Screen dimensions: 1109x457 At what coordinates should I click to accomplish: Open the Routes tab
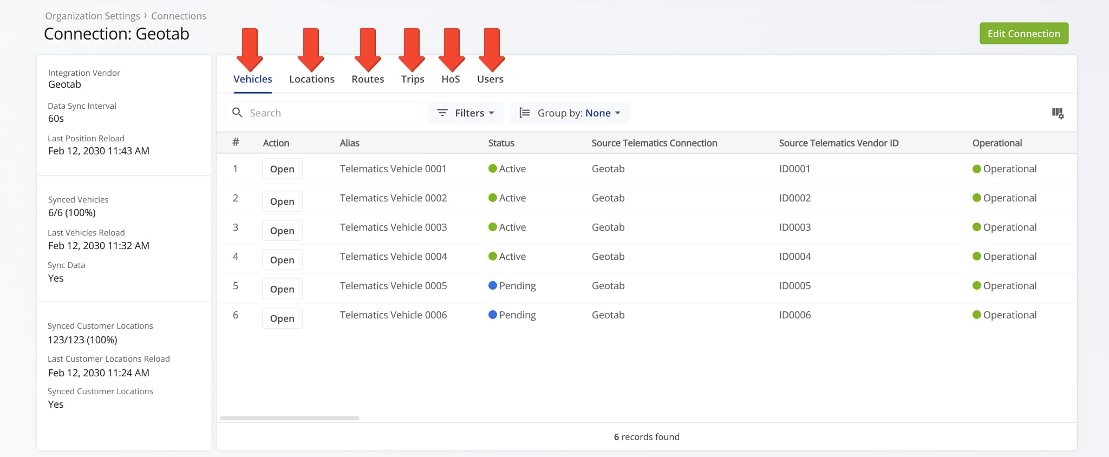pyautogui.click(x=368, y=79)
